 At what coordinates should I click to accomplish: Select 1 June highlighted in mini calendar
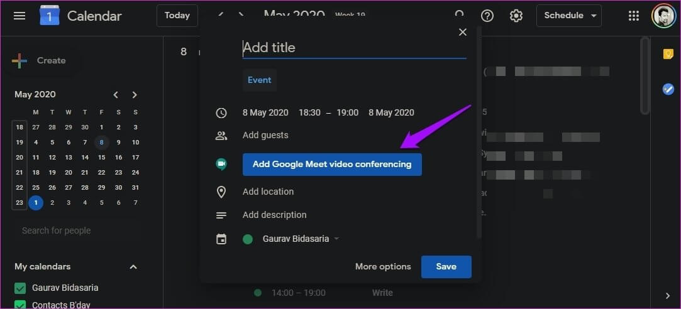[36, 203]
